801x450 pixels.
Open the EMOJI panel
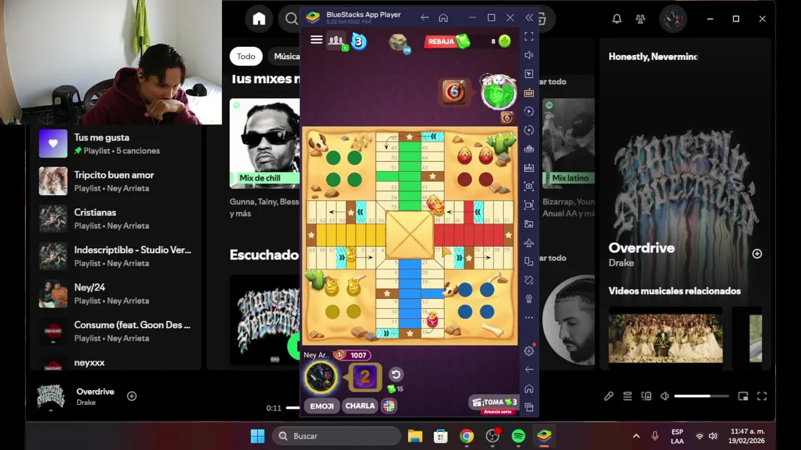point(322,406)
